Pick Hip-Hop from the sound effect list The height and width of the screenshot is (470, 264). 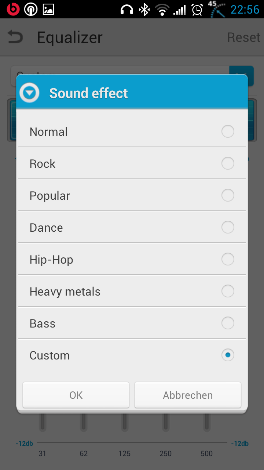tap(132, 259)
